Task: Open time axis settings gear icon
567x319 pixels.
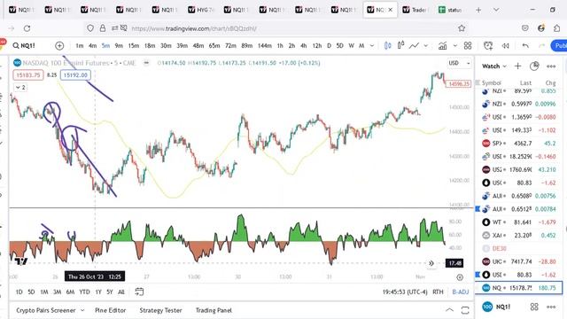Action: click(460, 277)
